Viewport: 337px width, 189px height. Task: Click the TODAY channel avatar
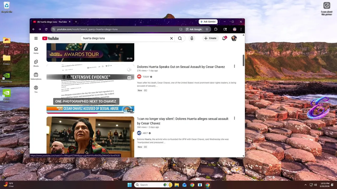139,77
